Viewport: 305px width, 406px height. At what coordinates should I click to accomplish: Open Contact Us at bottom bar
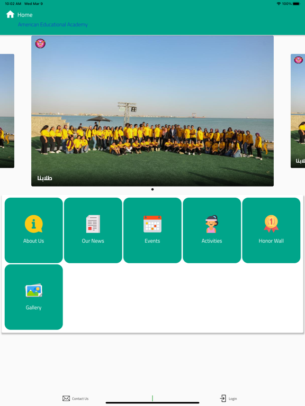tap(76, 399)
